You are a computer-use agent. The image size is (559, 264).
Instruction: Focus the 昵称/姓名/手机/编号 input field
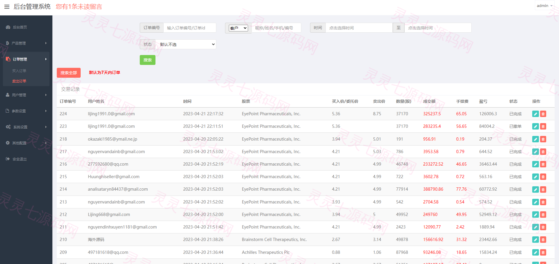[276, 28]
